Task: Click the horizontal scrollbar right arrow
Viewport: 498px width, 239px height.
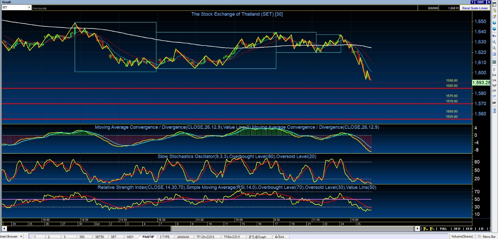Action: point(418,229)
